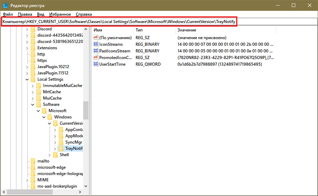Collapse the Local Settings tree node

[x=27, y=79]
